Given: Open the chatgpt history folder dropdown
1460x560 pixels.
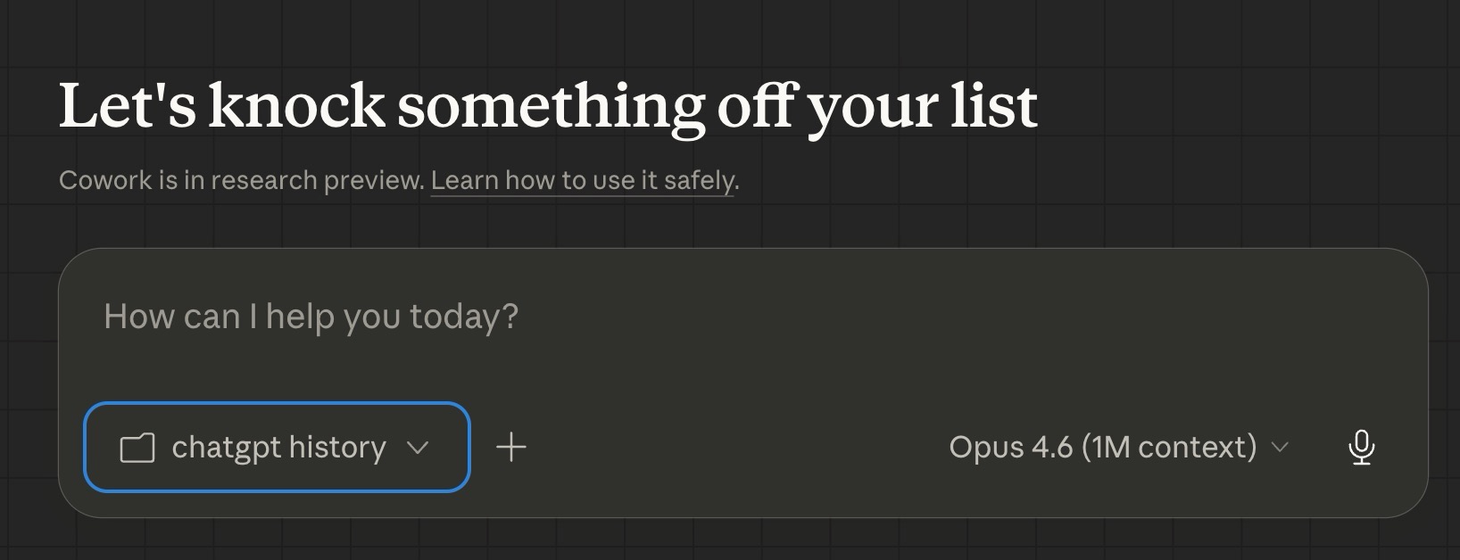Looking at the screenshot, I should pos(277,447).
